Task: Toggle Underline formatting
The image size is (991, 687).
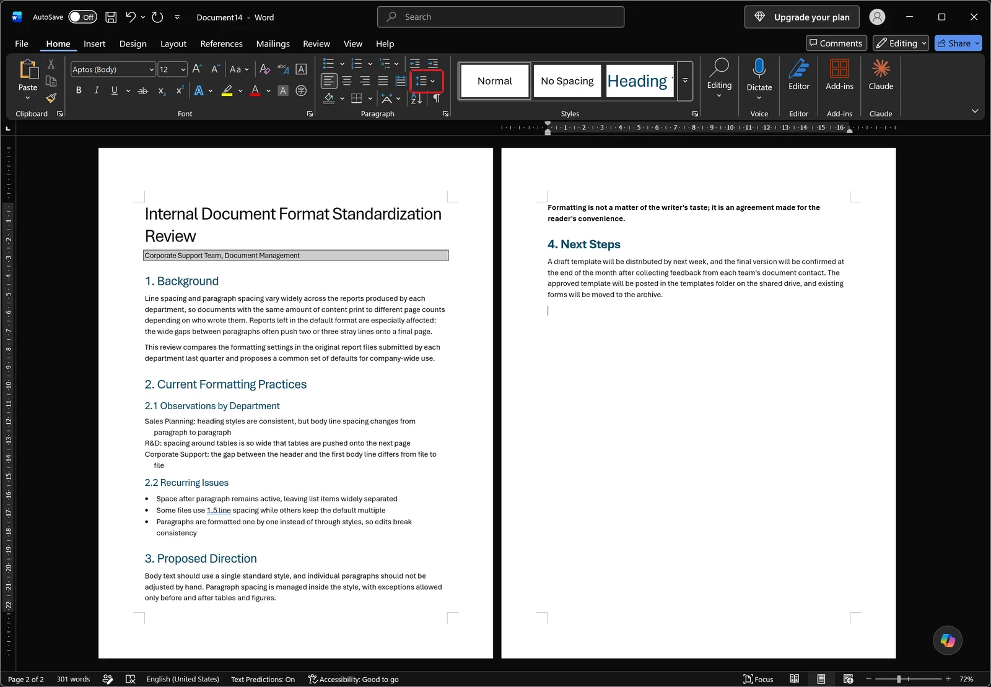Action: pyautogui.click(x=114, y=90)
